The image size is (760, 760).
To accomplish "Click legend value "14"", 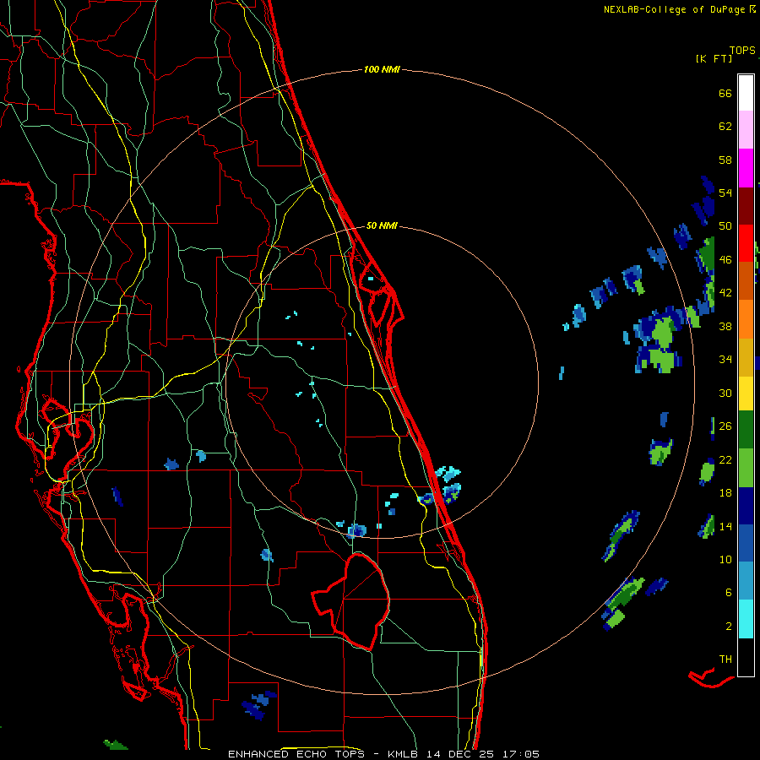I will click(x=725, y=526).
